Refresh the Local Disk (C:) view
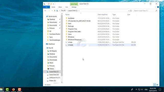The width and height of the screenshot is (164, 92). pos(131,11)
